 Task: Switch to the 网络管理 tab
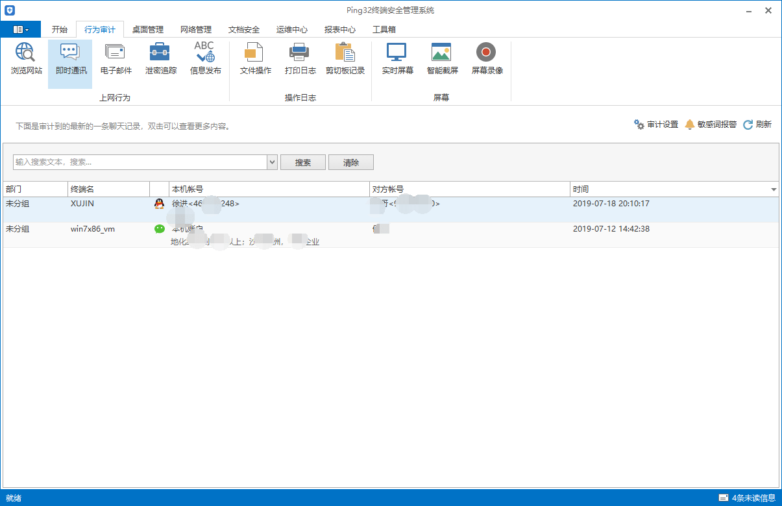[x=196, y=29]
